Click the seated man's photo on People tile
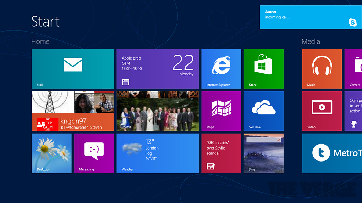This screenshot has width=362, height=203. pos(104,102)
